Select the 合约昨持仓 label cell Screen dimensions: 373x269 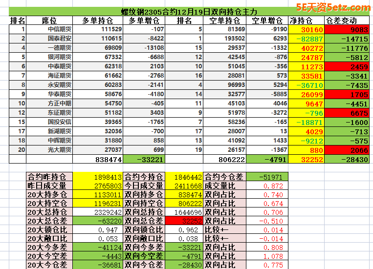click(48, 177)
